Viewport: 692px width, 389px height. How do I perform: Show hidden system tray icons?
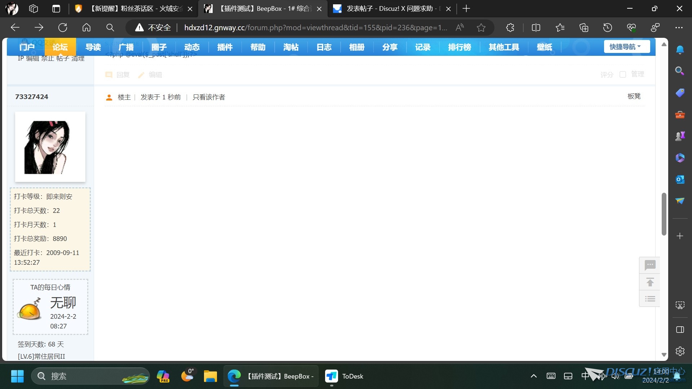534,376
